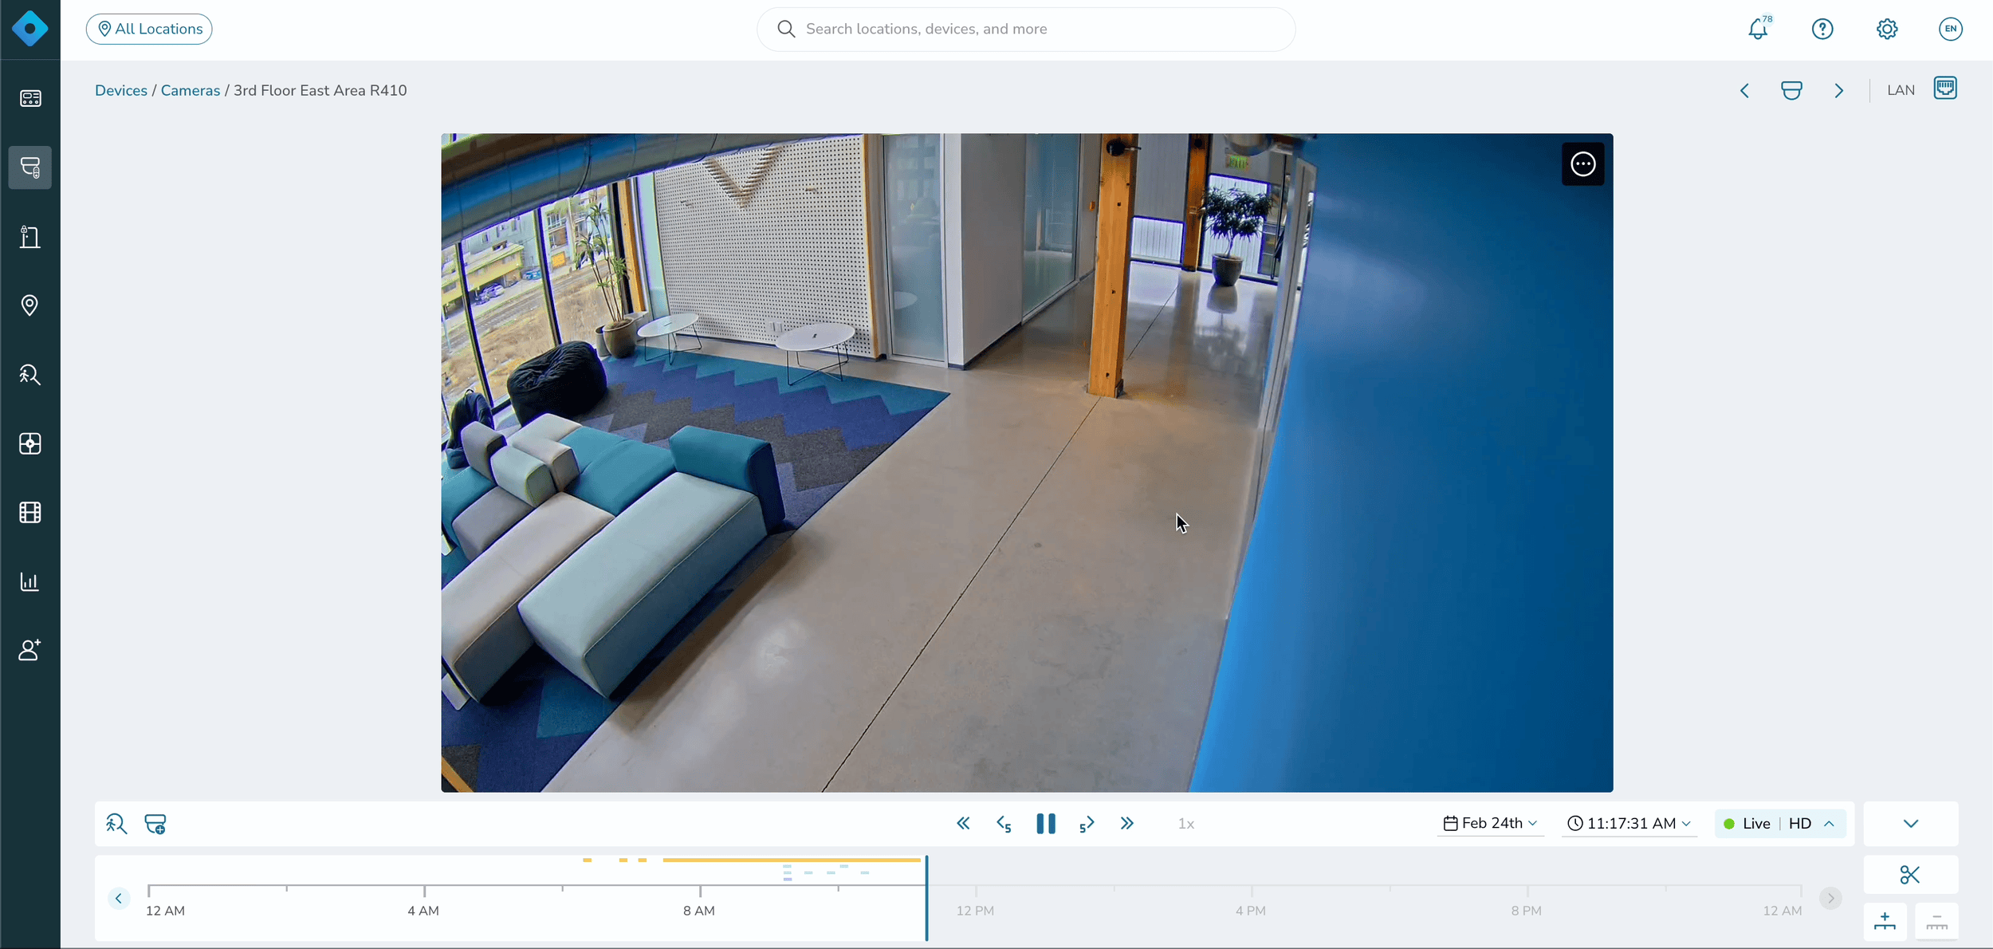Open the sensor grid sidebar icon
1993x949 pixels.
pos(30,443)
